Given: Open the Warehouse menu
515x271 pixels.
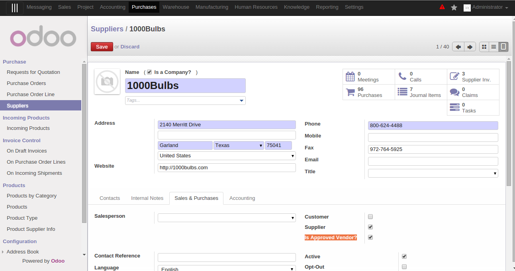Looking at the screenshot, I should click(x=176, y=7).
